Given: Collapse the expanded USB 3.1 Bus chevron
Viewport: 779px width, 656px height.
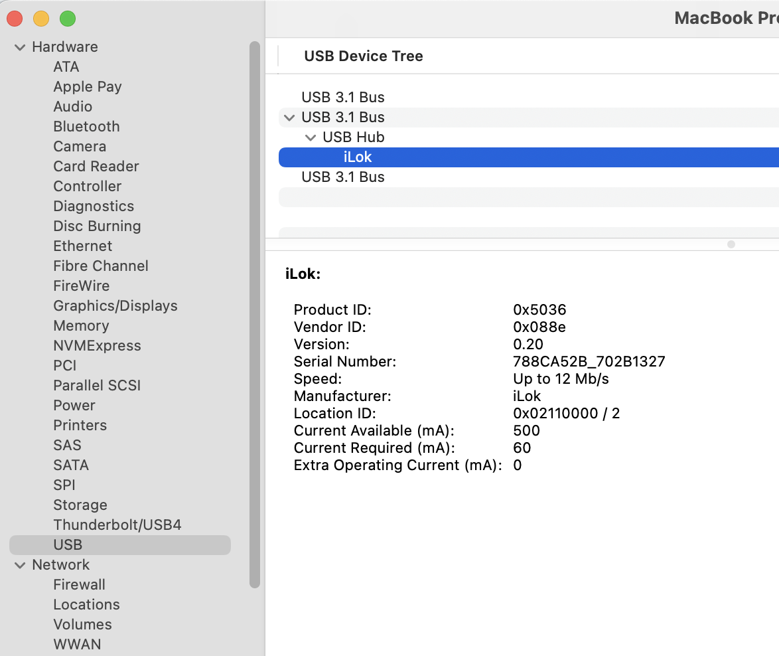Looking at the screenshot, I should (x=289, y=118).
